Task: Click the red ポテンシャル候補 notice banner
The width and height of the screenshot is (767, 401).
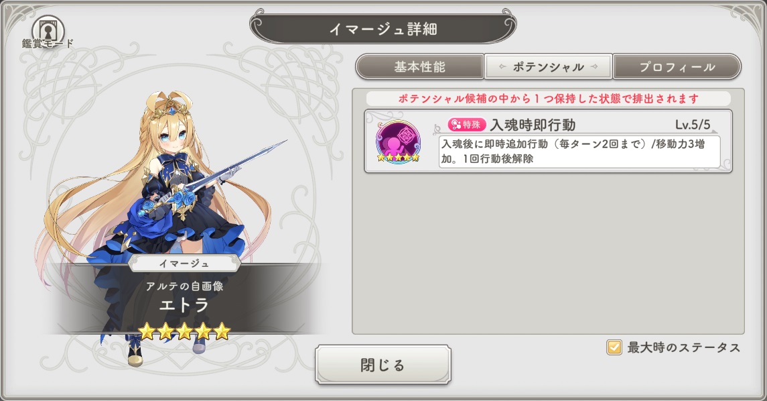Action: click(x=549, y=99)
